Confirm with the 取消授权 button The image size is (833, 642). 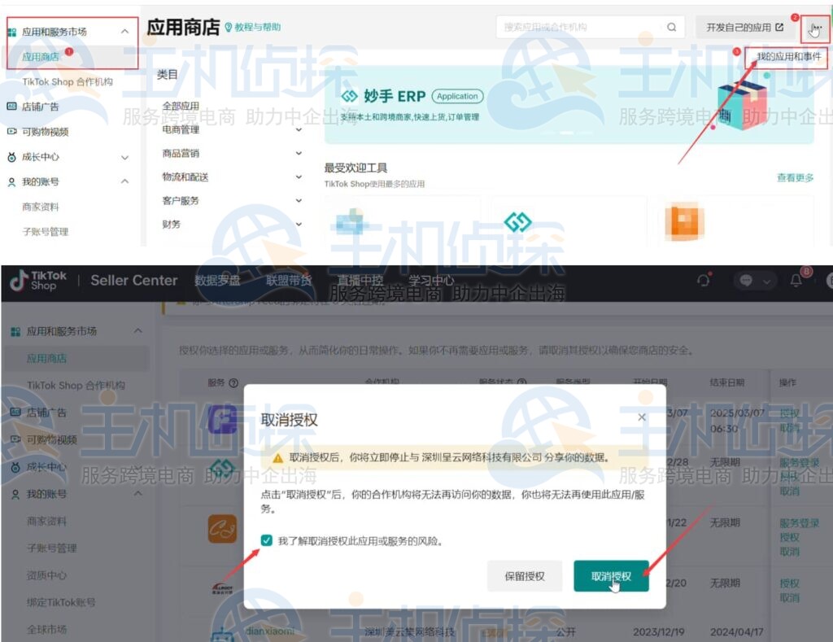tap(612, 576)
